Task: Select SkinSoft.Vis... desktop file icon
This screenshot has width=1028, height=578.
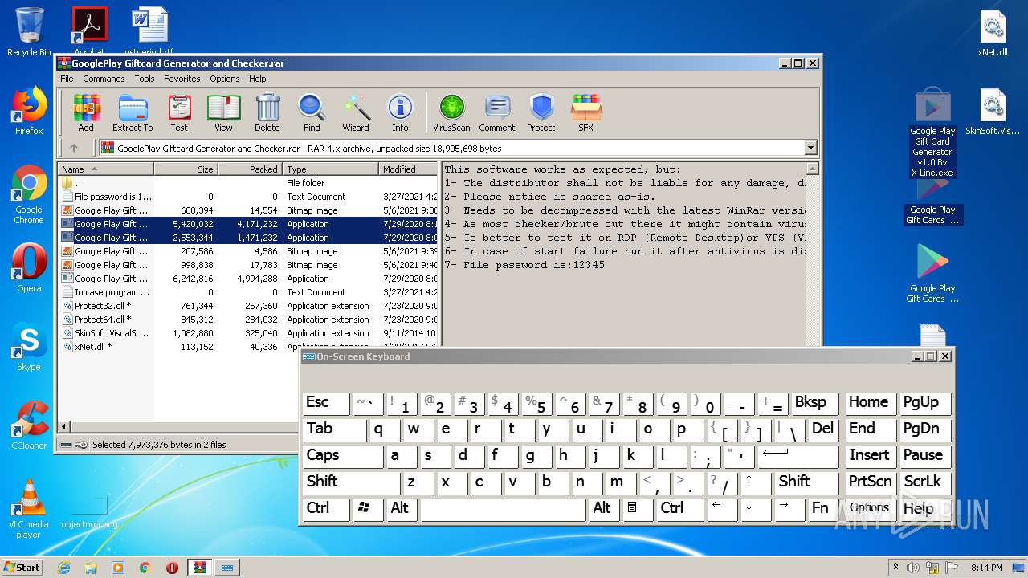Action: coord(993,111)
